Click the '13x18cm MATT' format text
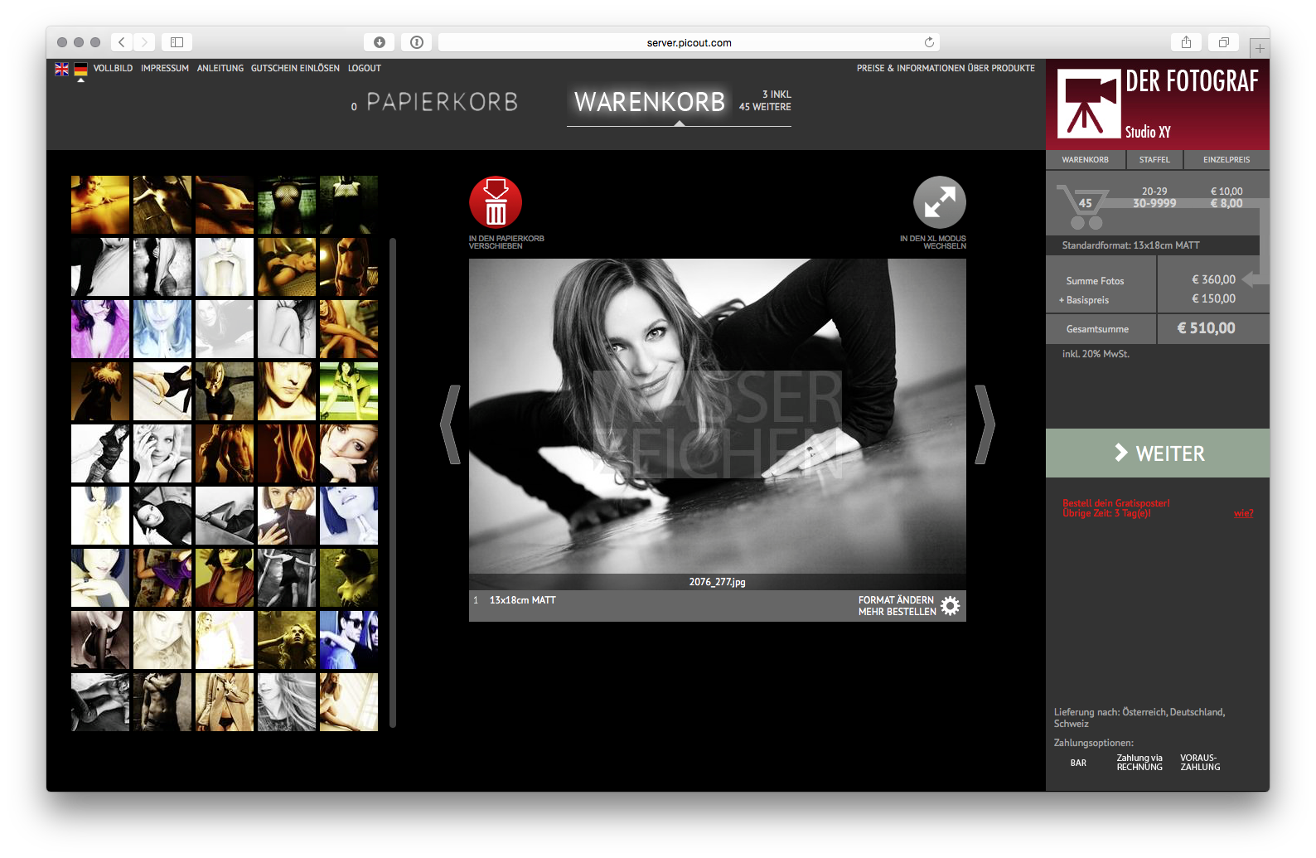 [x=522, y=600]
